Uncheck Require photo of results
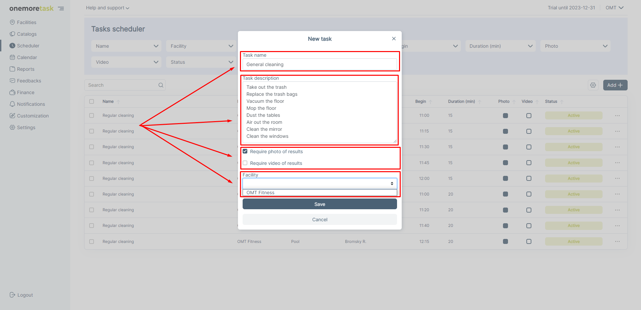This screenshot has height=310, width=641. 245,151
